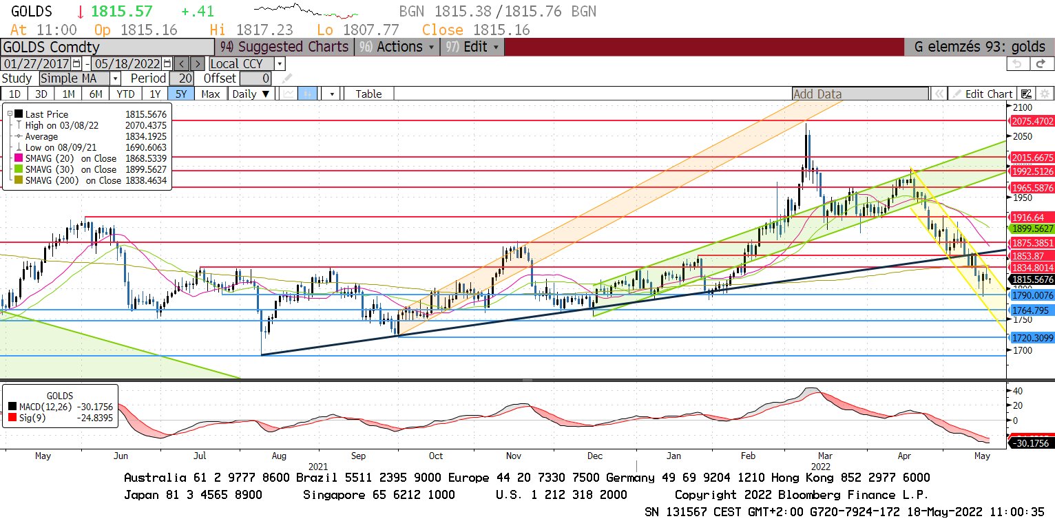Expand the chart type dropdown arrow

pos(332,94)
